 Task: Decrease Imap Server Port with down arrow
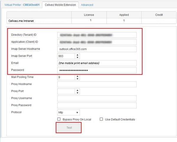tap(77, 58)
